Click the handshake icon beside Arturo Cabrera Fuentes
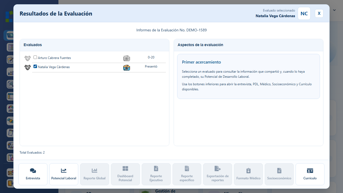 pyautogui.click(x=28, y=58)
